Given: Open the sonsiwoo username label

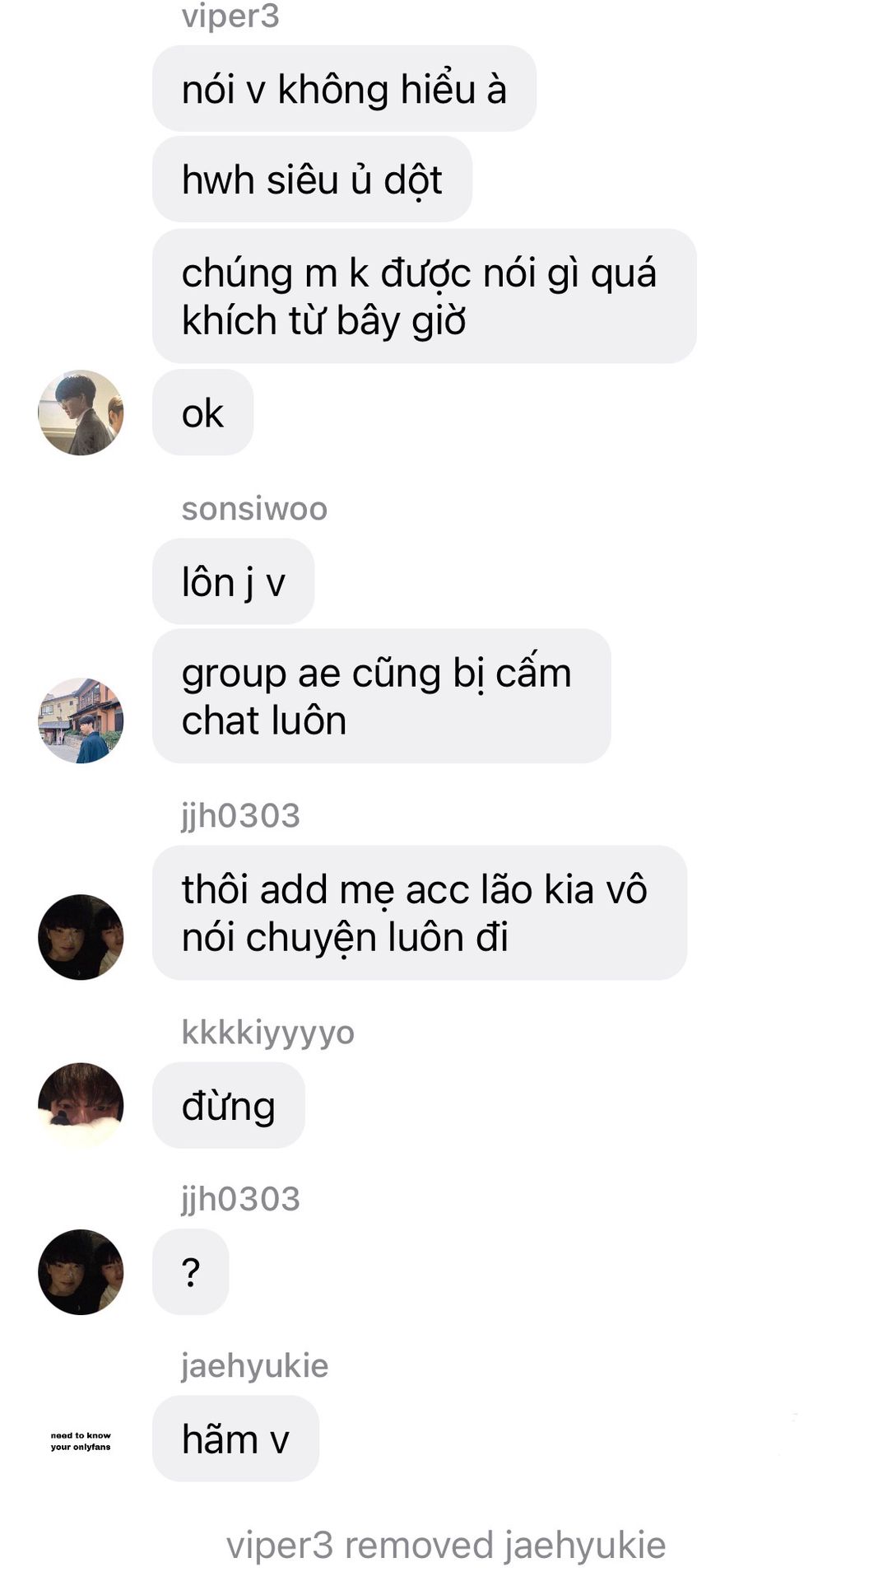Looking at the screenshot, I should [x=254, y=509].
